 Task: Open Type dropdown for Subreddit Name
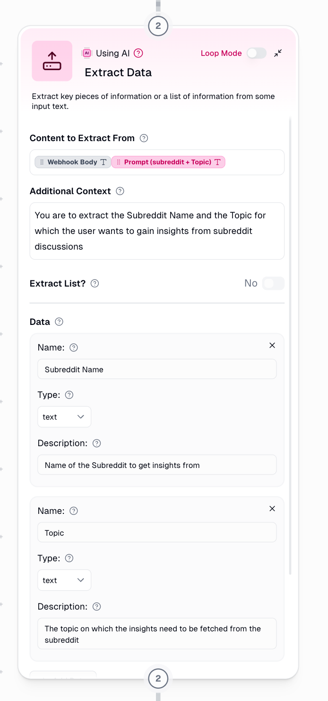click(64, 417)
